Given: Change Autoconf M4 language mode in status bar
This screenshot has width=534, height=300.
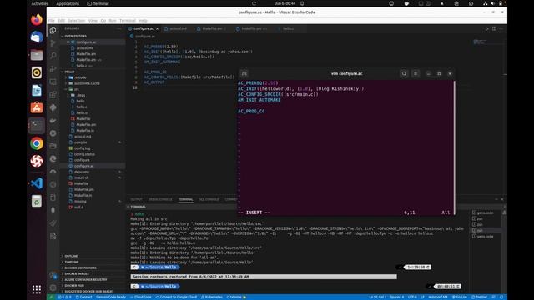Looking at the screenshot, I should tap(437, 297).
